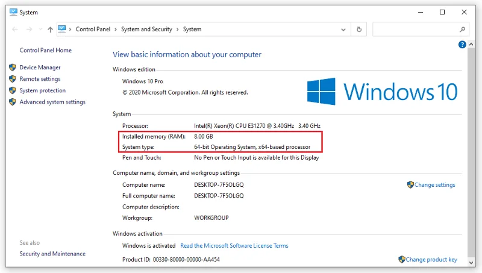Maximize the System window
The height and width of the screenshot is (273, 482).
[442, 12]
